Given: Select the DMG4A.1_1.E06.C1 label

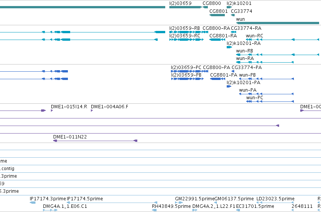Looking at the screenshot, I should 65,206.
